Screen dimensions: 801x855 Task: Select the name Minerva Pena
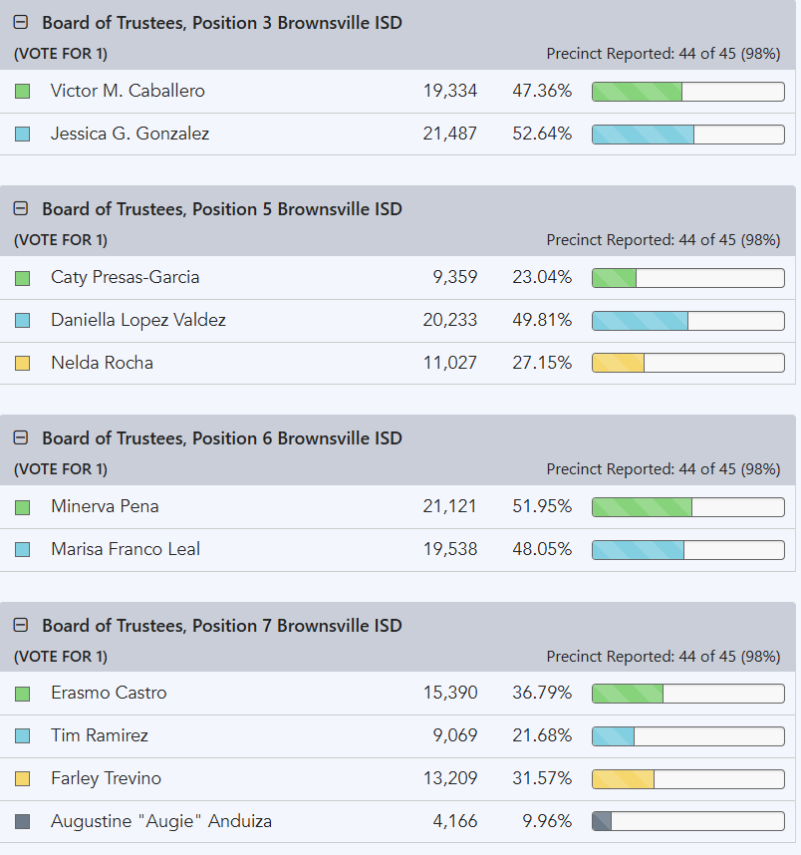point(105,506)
